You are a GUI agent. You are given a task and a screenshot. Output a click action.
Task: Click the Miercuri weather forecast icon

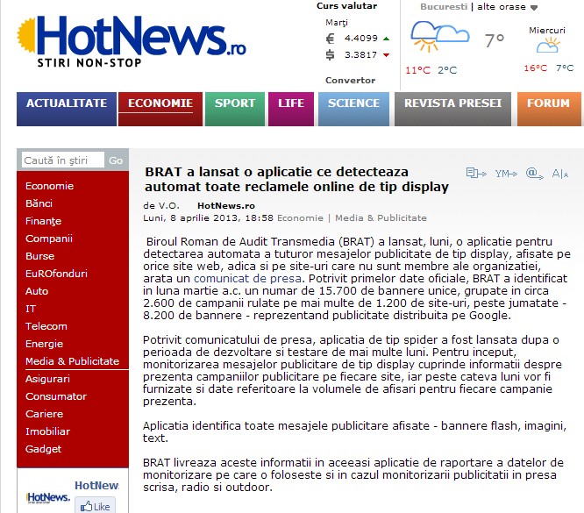(x=548, y=46)
